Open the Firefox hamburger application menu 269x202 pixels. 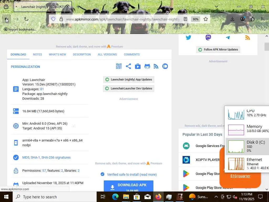click(262, 19)
